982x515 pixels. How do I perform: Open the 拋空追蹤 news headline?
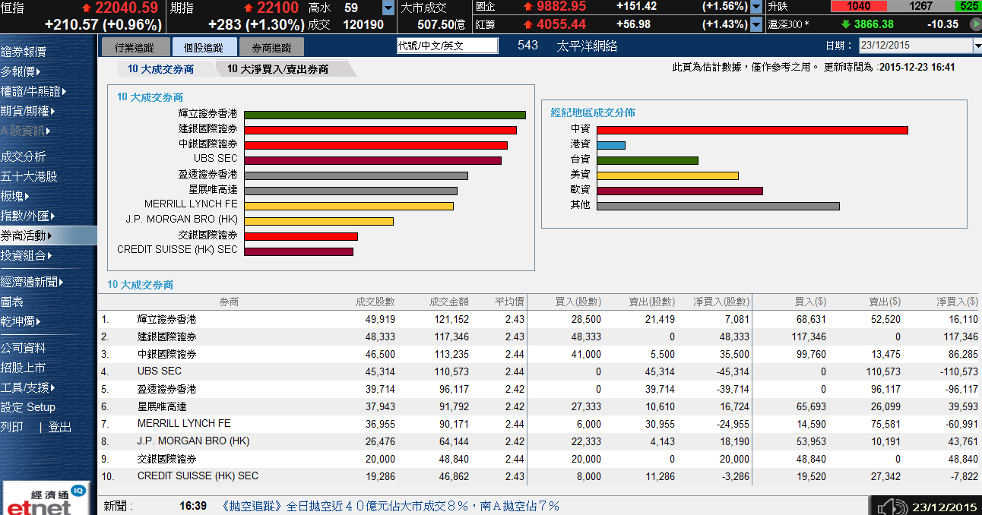click(391, 505)
